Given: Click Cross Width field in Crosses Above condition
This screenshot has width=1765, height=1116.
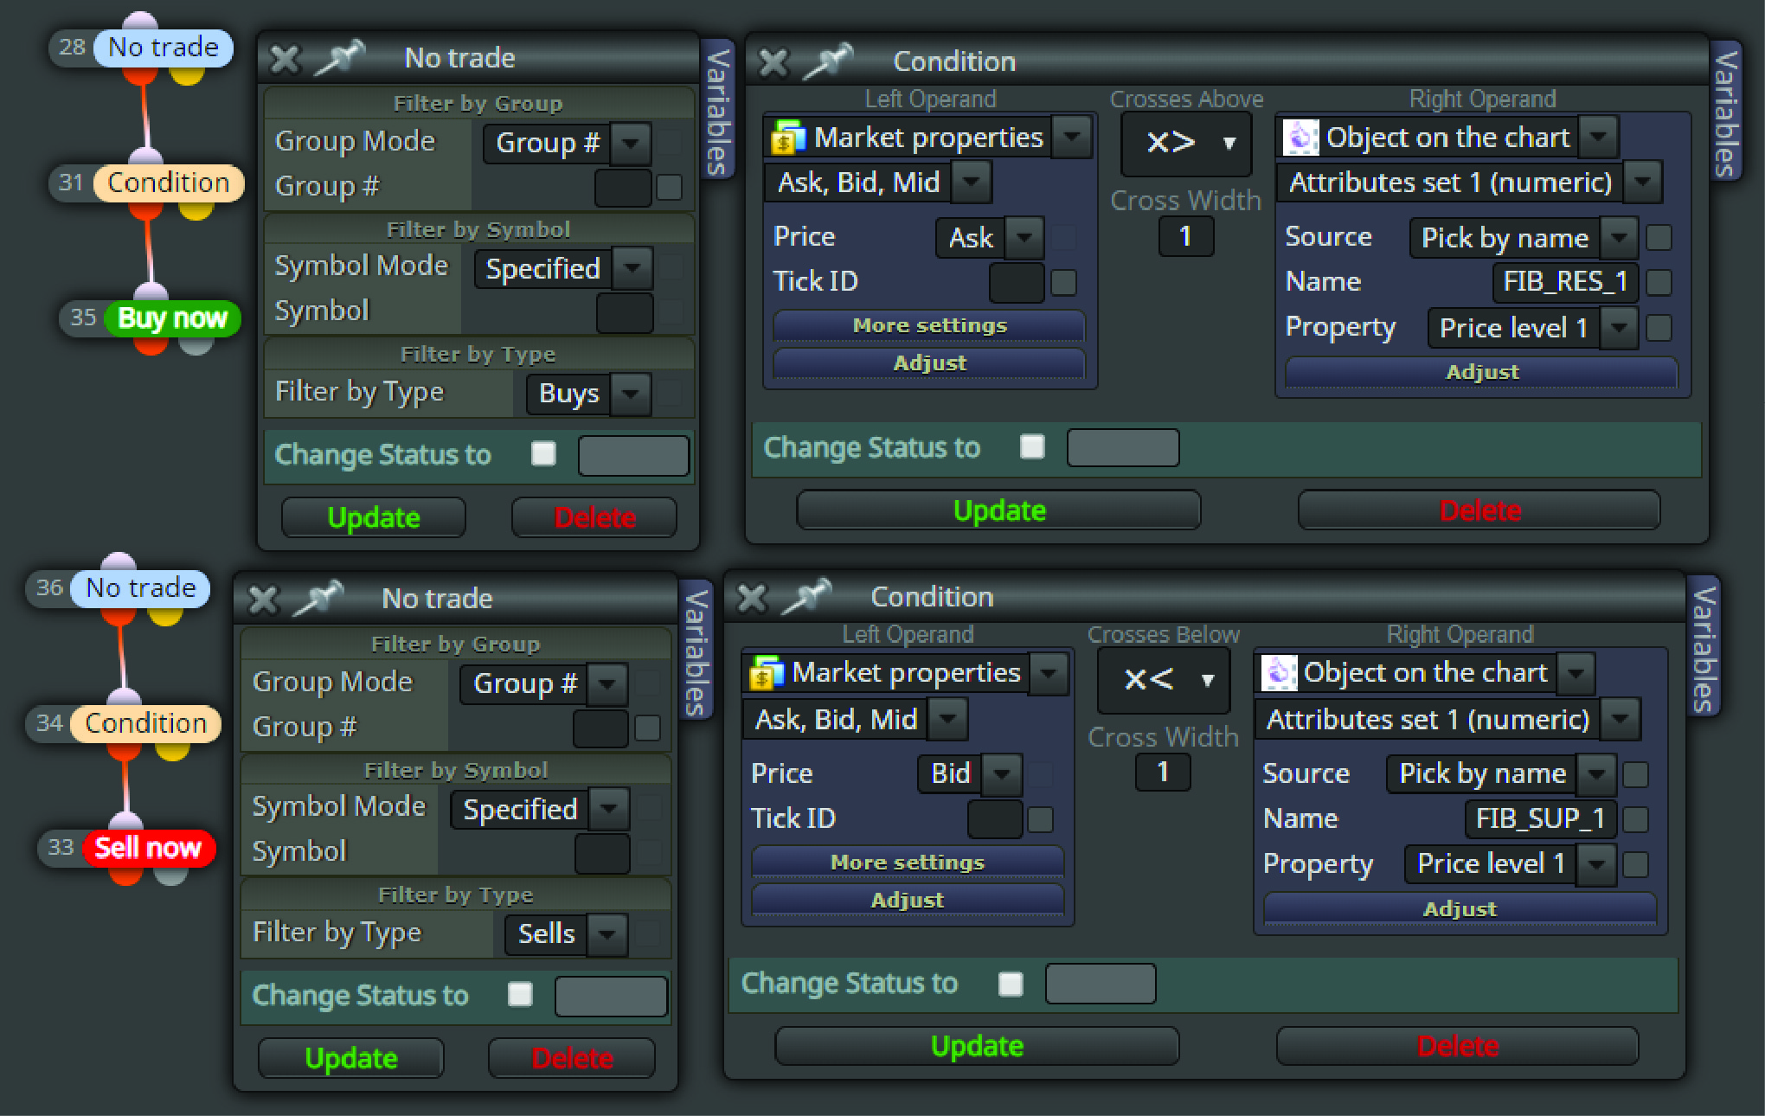Looking at the screenshot, I should click(x=1186, y=236).
